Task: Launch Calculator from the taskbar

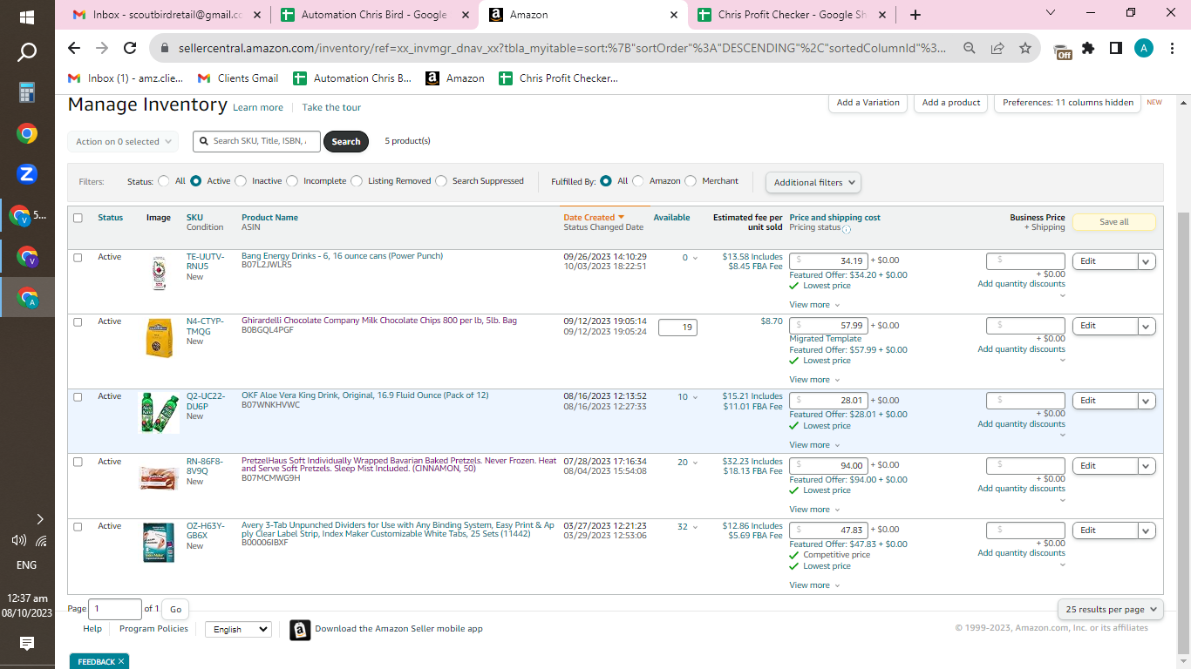Action: (27, 93)
